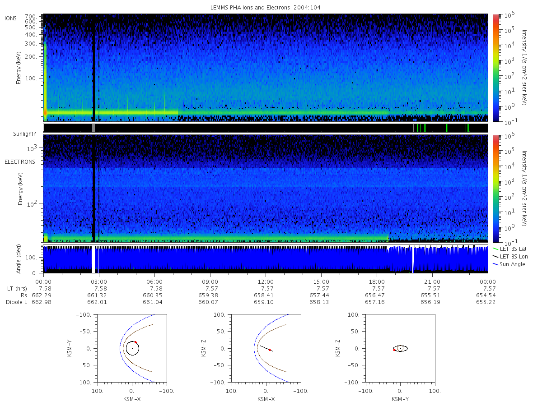The height and width of the screenshot is (406, 542).
Task: Click the 03:00 time axis label
Action: pyautogui.click(x=99, y=281)
